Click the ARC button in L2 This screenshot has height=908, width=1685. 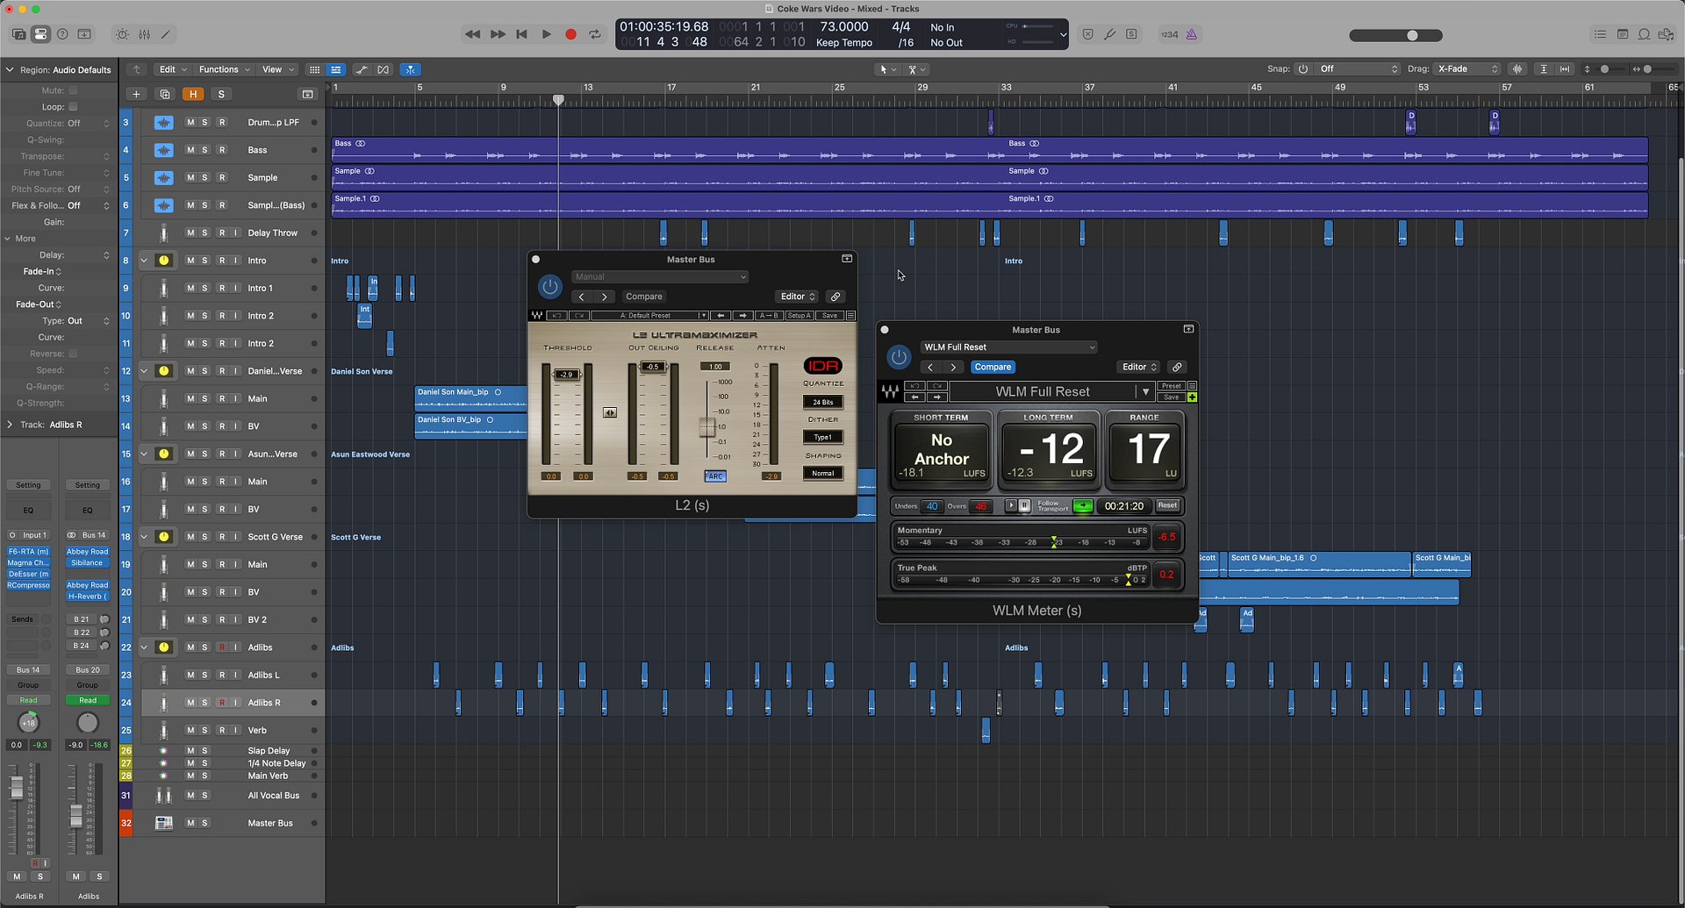(x=715, y=476)
